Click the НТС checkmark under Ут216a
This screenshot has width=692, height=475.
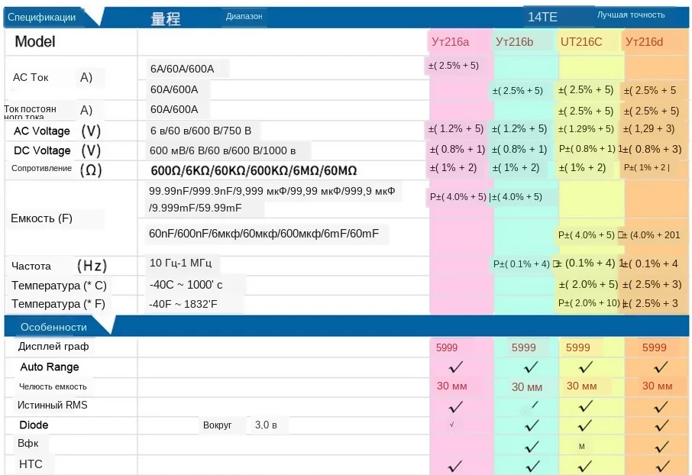[454, 466]
